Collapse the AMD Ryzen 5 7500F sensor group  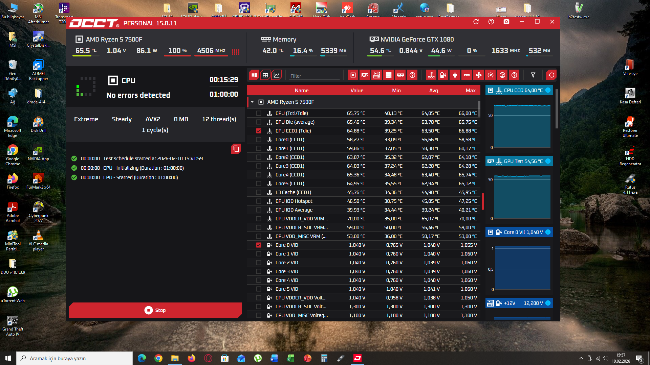(x=252, y=102)
